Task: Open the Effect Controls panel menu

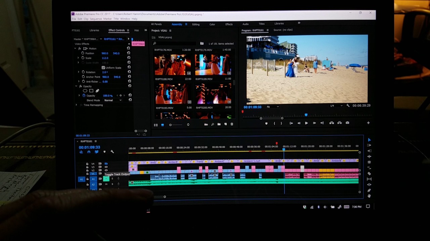Action: [x=128, y=30]
